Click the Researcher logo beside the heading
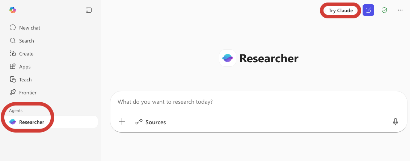This screenshot has height=161, width=410. (x=228, y=58)
